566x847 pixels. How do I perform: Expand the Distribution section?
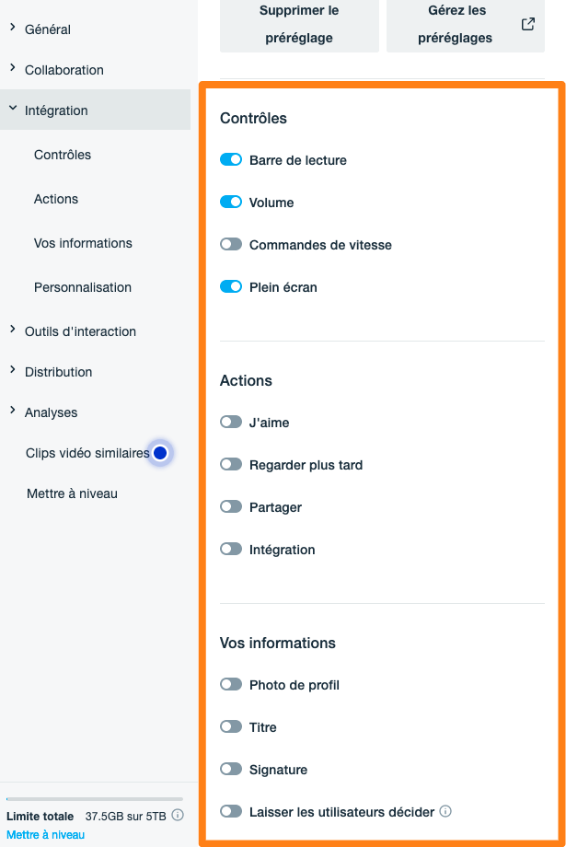click(x=12, y=369)
